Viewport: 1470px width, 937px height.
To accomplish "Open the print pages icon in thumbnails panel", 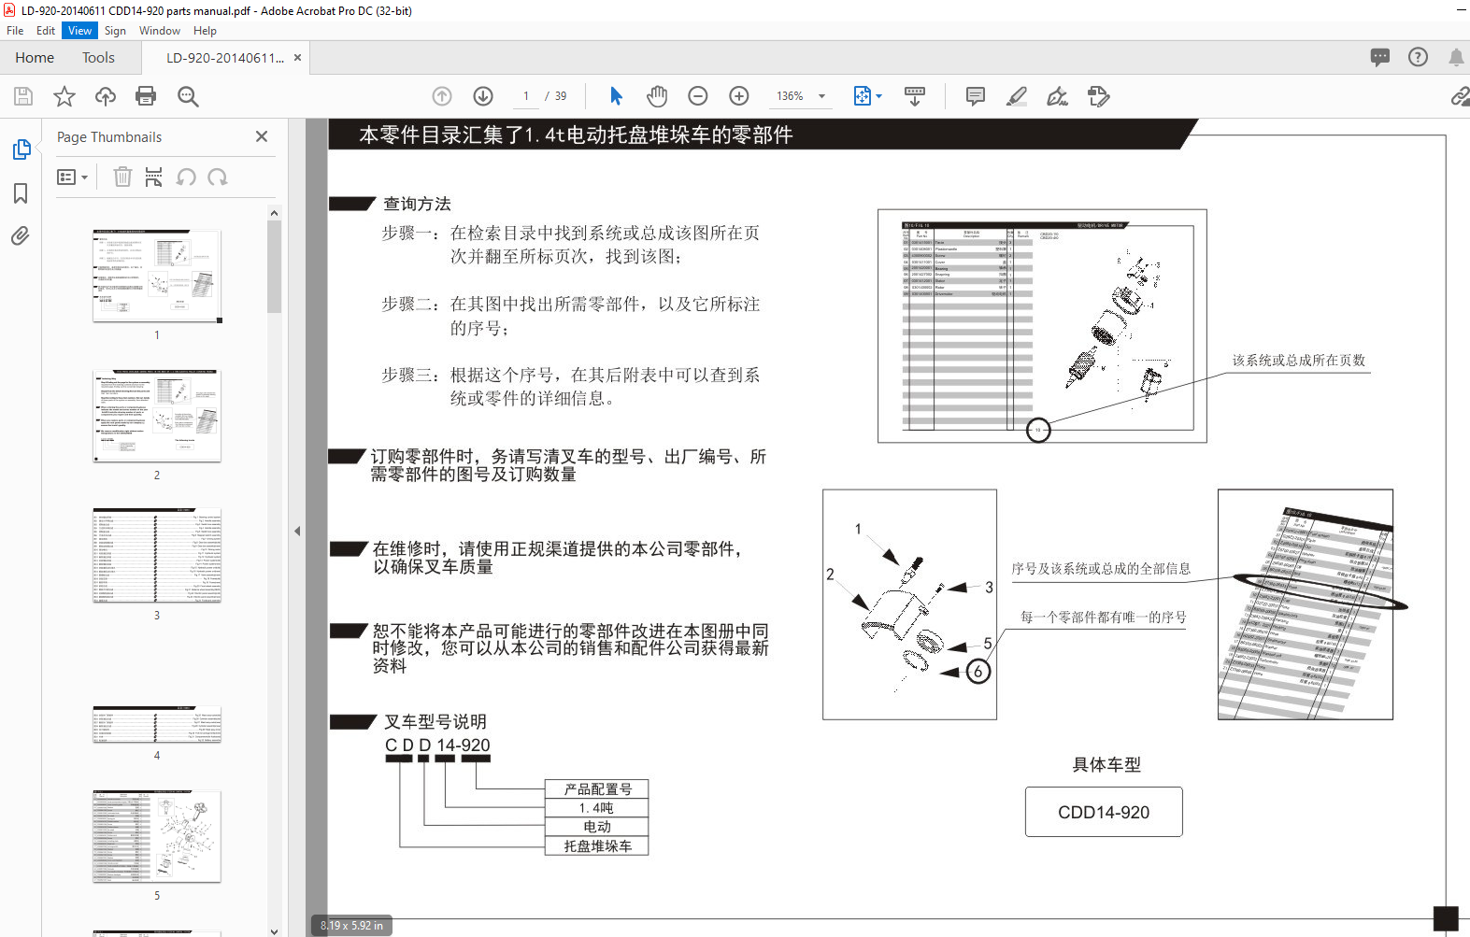I will coord(154,177).
